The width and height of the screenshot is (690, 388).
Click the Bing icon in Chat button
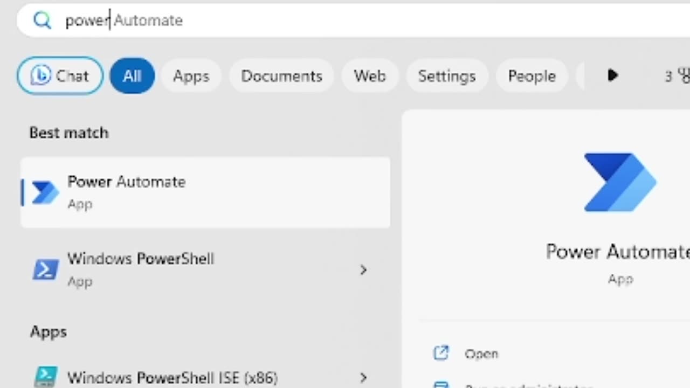(40, 76)
